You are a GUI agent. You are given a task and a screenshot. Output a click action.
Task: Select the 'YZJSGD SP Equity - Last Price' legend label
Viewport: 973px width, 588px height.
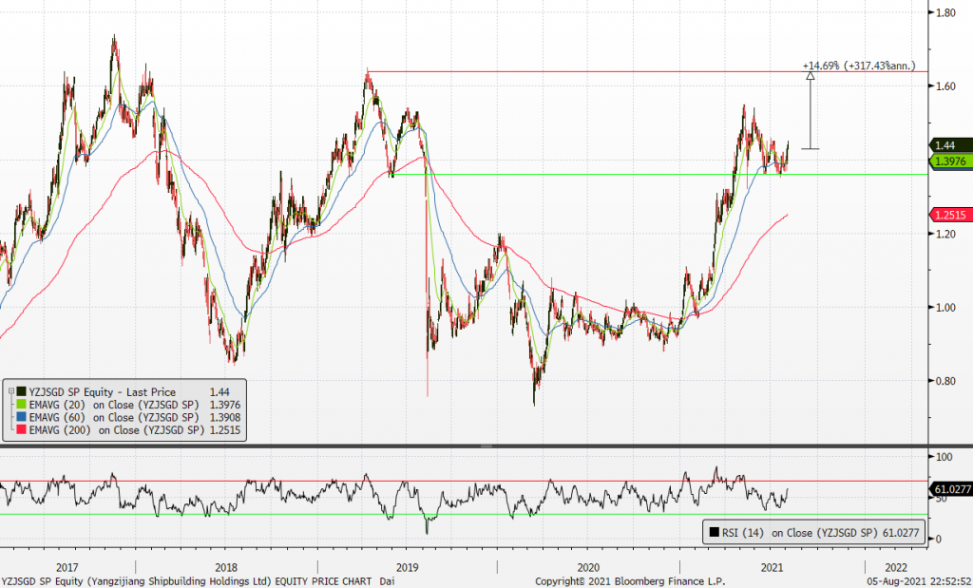tap(103, 392)
